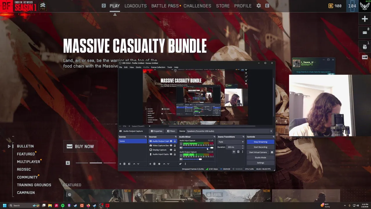Add a new source with plus icon

[x=150, y=164]
